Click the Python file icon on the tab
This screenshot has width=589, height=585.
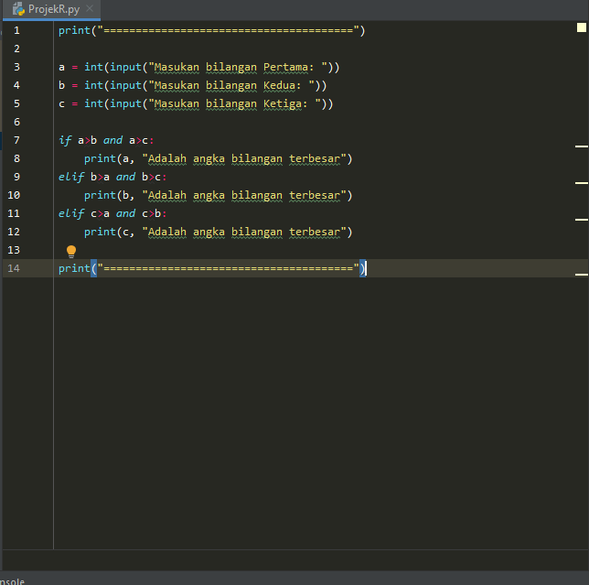tap(18, 9)
